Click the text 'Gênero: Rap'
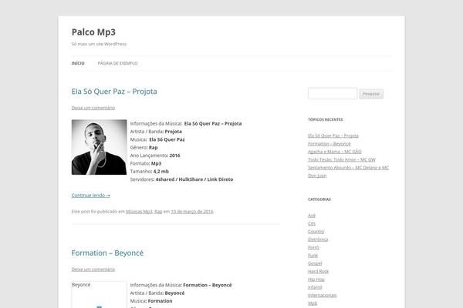This screenshot has width=463, height=308. click(144, 147)
